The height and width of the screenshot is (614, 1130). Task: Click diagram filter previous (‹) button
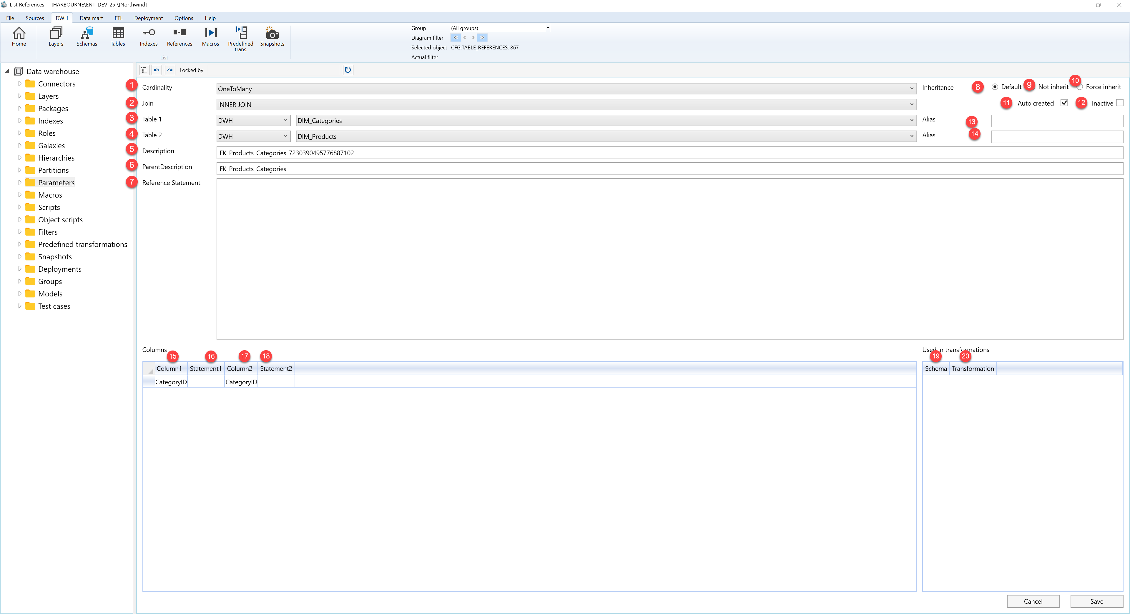pyautogui.click(x=465, y=38)
